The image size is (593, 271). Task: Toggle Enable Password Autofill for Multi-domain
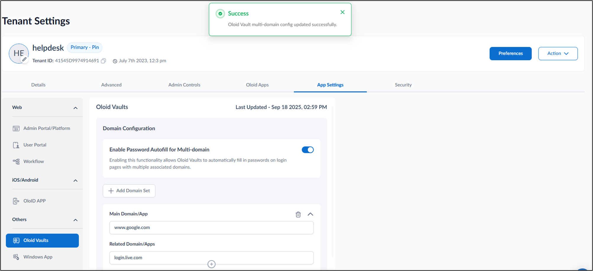308,150
